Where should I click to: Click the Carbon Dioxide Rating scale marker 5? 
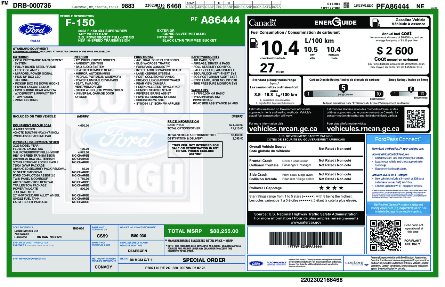coord(343,88)
